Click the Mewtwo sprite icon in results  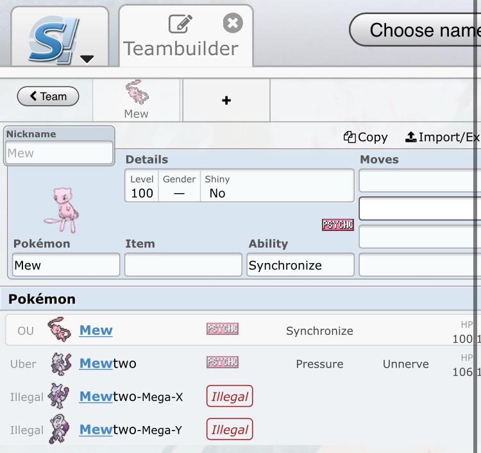coord(61,363)
